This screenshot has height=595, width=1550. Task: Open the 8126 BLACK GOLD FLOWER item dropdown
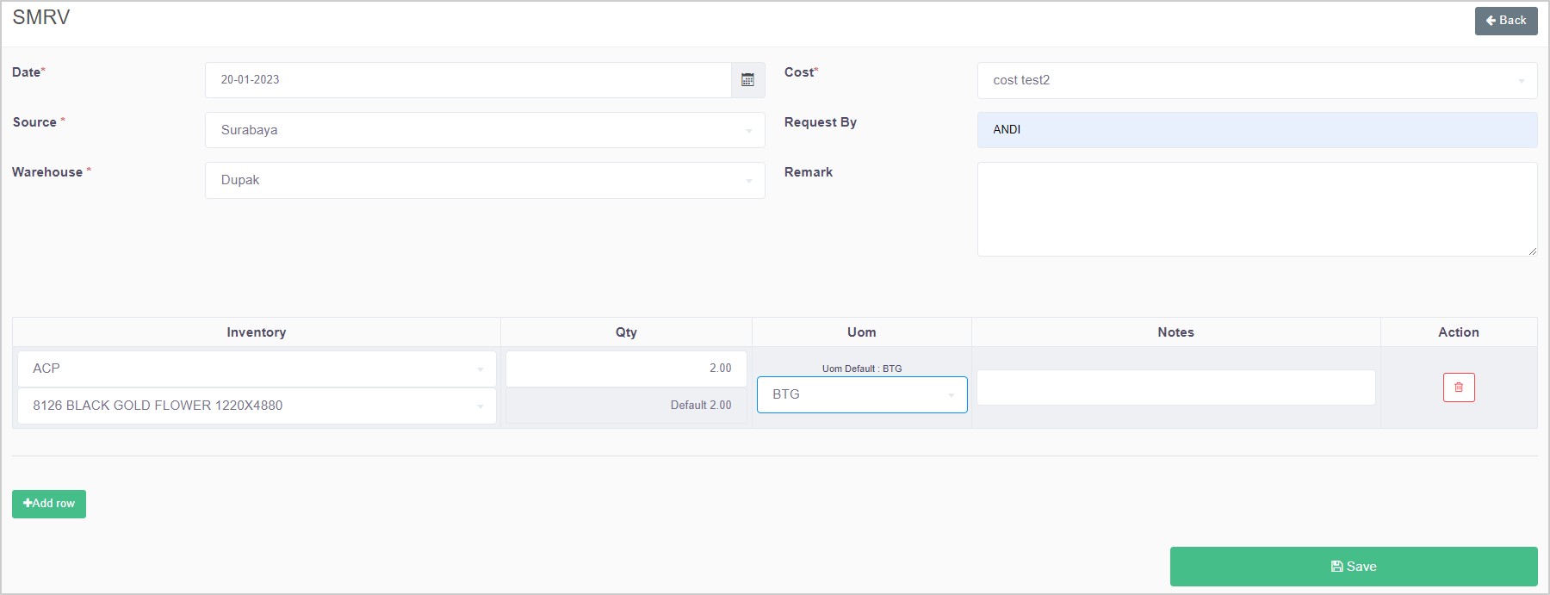[x=257, y=406]
